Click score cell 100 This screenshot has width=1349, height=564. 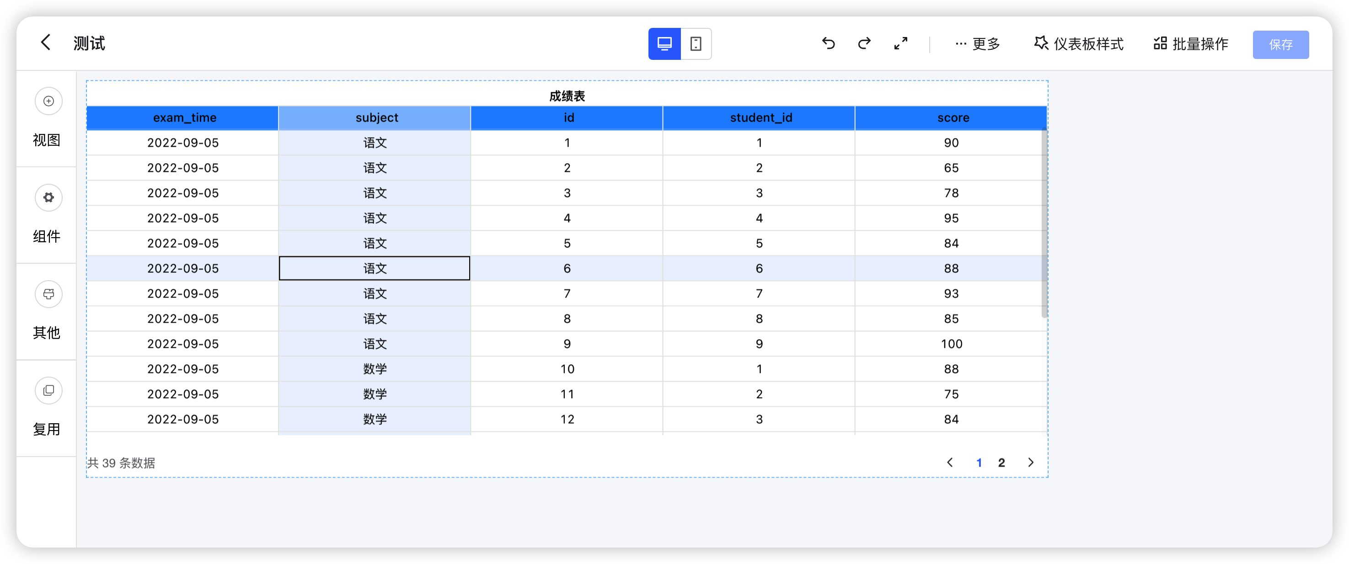951,344
